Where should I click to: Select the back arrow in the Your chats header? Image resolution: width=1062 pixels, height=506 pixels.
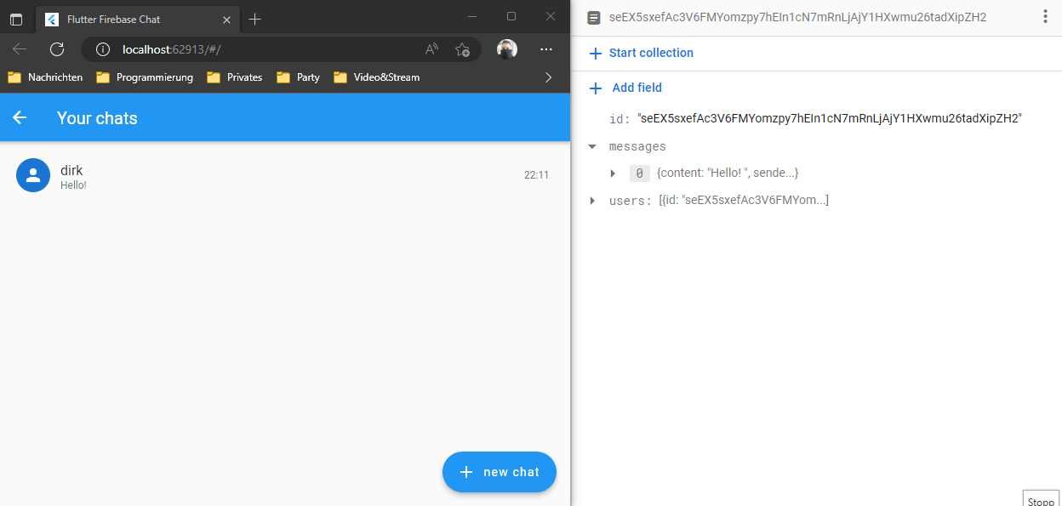[x=20, y=117]
